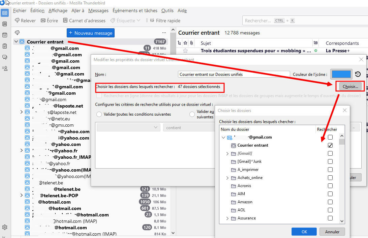Confirm folder selection with OK
The height and width of the screenshot is (238, 368).
pos(304,232)
